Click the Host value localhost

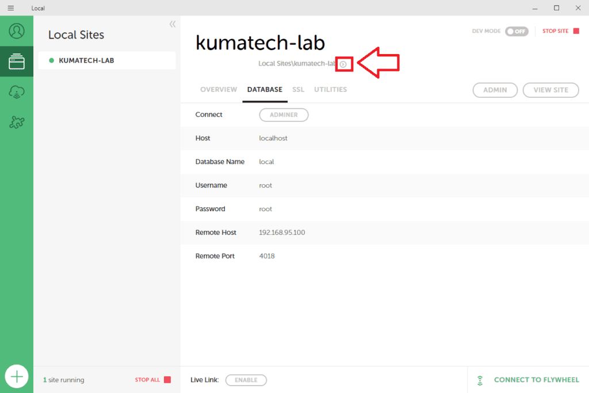pyautogui.click(x=273, y=138)
